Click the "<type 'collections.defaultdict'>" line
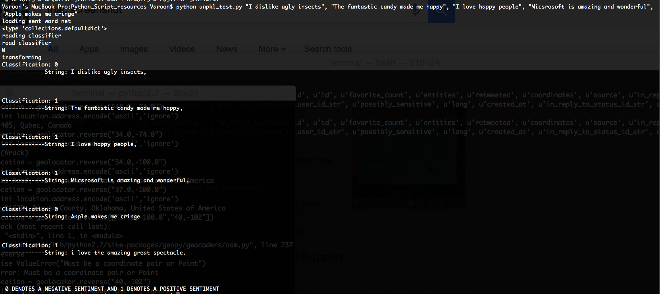Viewport: 660px width, 294px height. pyautogui.click(x=55, y=28)
